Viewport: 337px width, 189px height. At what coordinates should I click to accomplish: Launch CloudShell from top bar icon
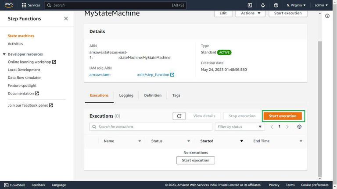point(250,5)
